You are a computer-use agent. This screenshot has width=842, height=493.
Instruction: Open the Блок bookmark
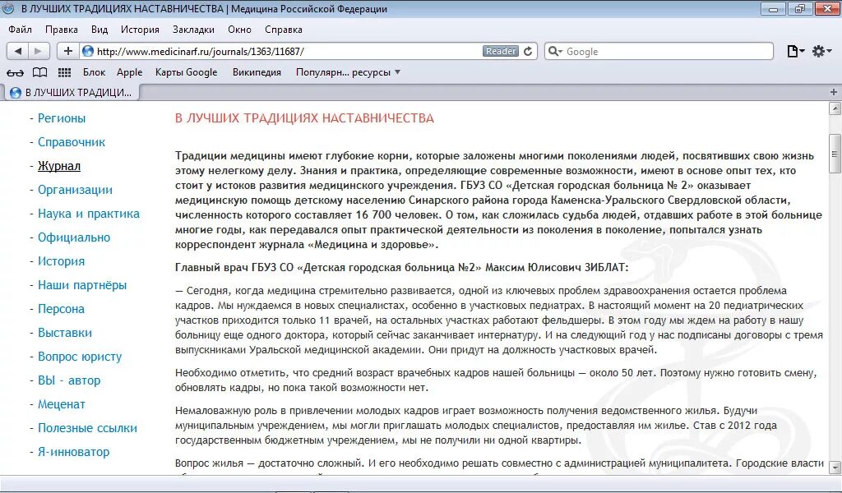point(94,72)
